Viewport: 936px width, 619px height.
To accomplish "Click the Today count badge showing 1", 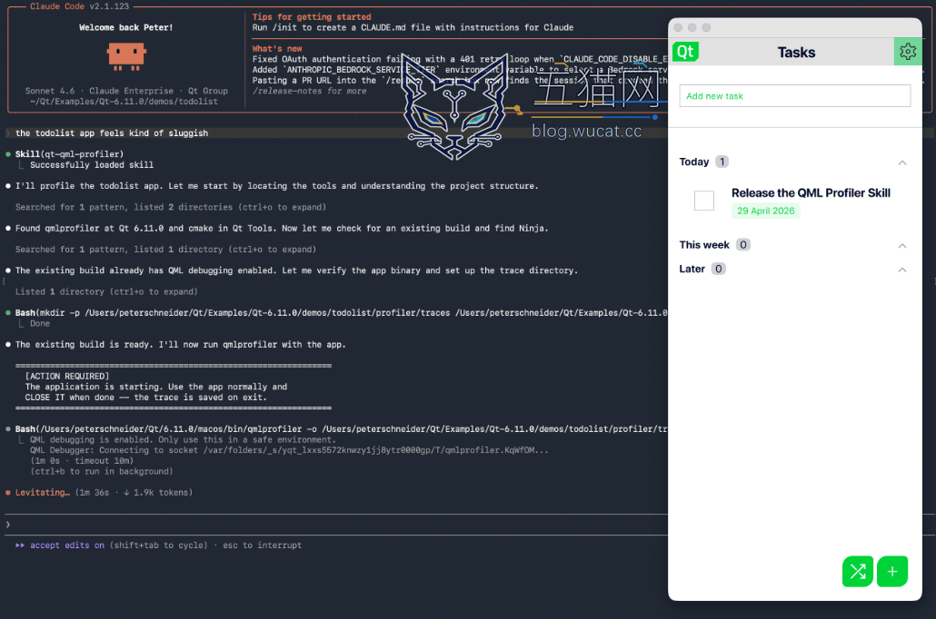I will point(722,162).
